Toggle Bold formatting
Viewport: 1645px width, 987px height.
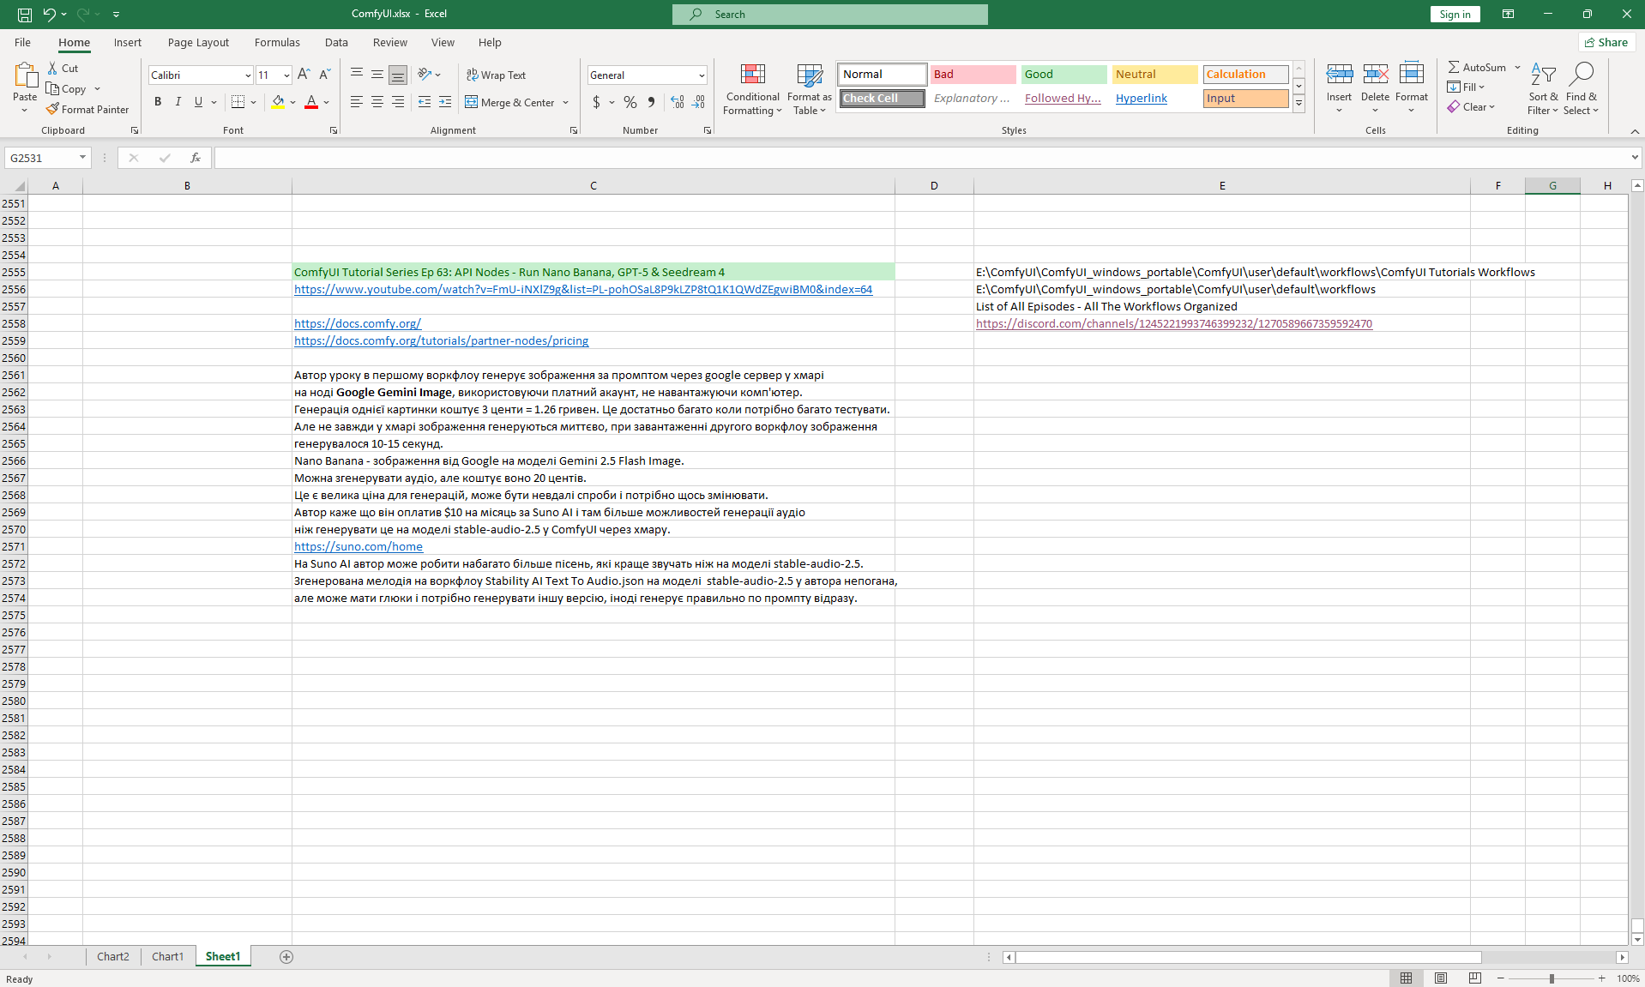tap(158, 102)
